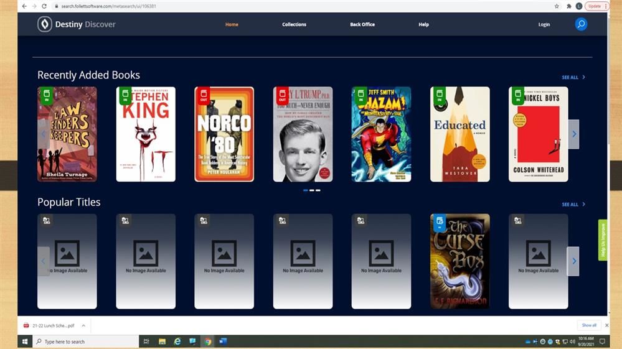
Task: Expand the downloaded pdf options chevron
Action: pyautogui.click(x=83, y=325)
